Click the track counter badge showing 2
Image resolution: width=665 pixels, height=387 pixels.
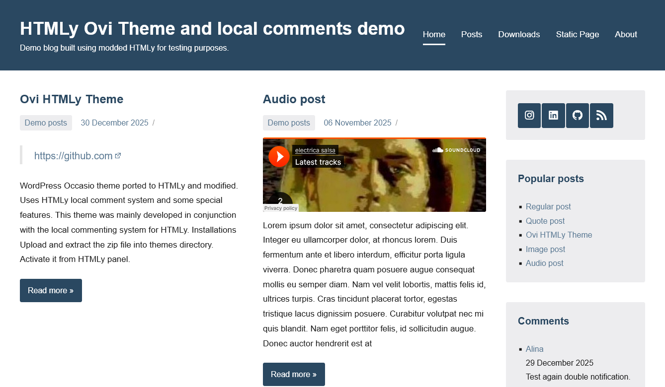280,201
